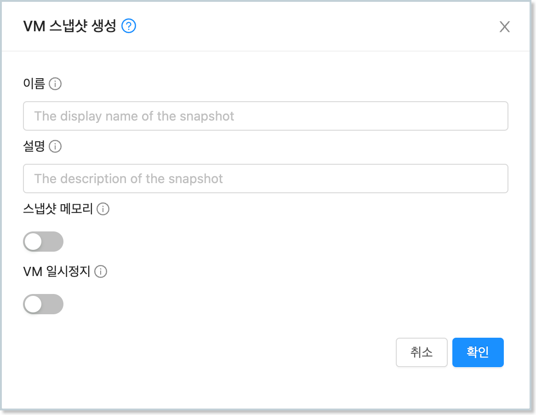Close the VM 스냅샷 생성 dialog with X

pos(505,27)
